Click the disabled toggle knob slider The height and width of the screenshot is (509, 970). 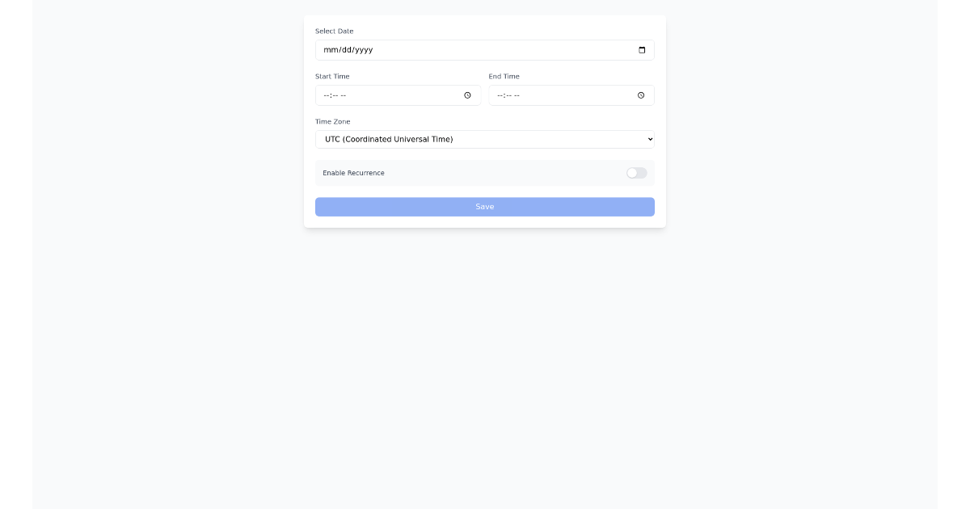(631, 173)
